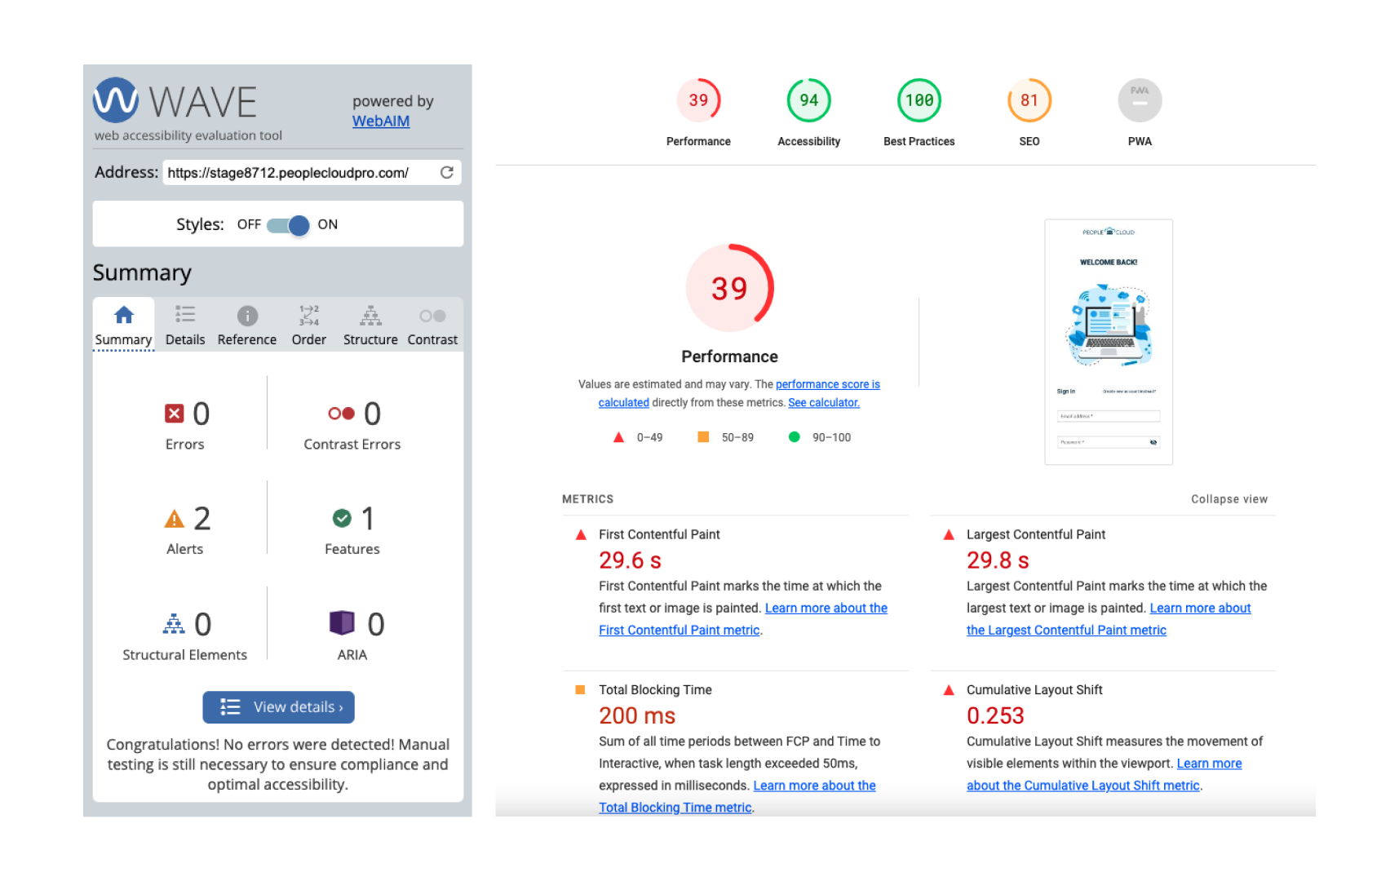This screenshot has height=881, width=1399.
Task: Click the METRICS section heading
Action: pos(587,499)
